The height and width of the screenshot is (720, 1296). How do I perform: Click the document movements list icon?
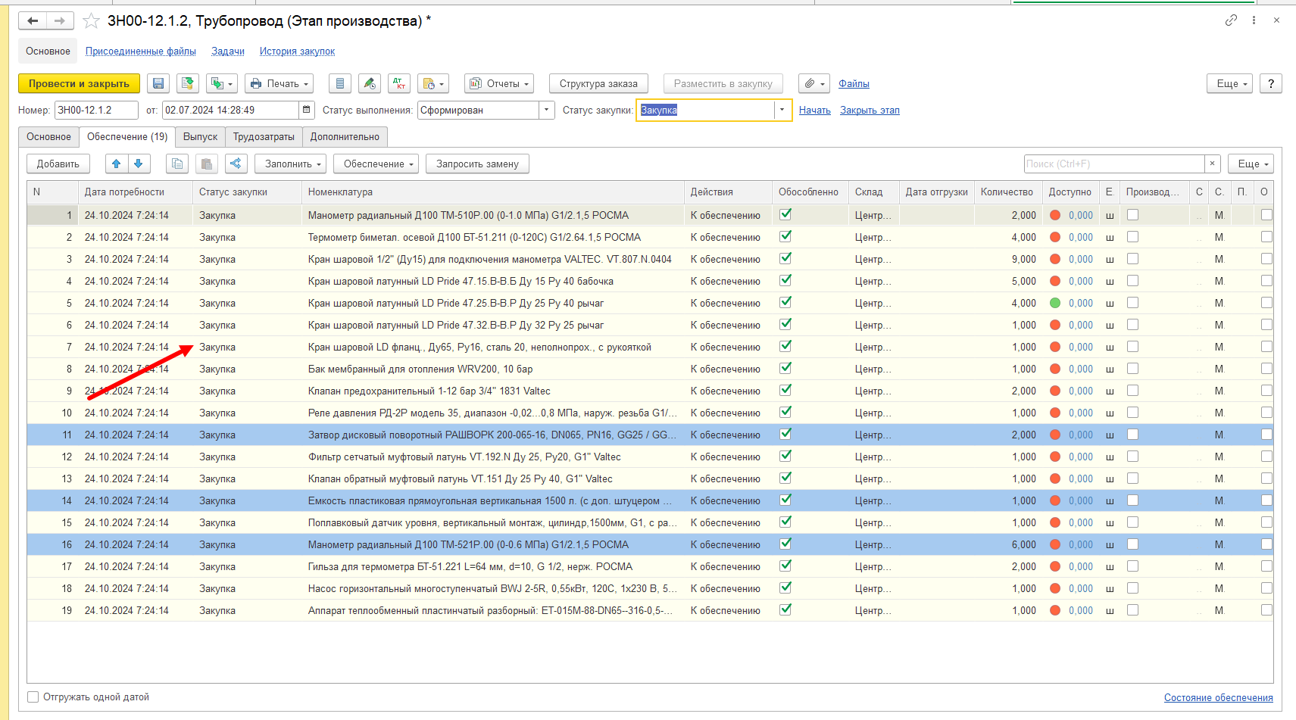tap(339, 83)
